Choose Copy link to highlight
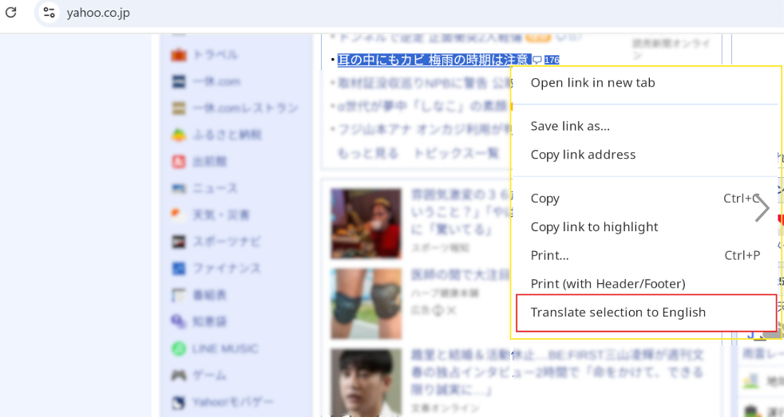This screenshot has height=417, width=784. [x=594, y=227]
